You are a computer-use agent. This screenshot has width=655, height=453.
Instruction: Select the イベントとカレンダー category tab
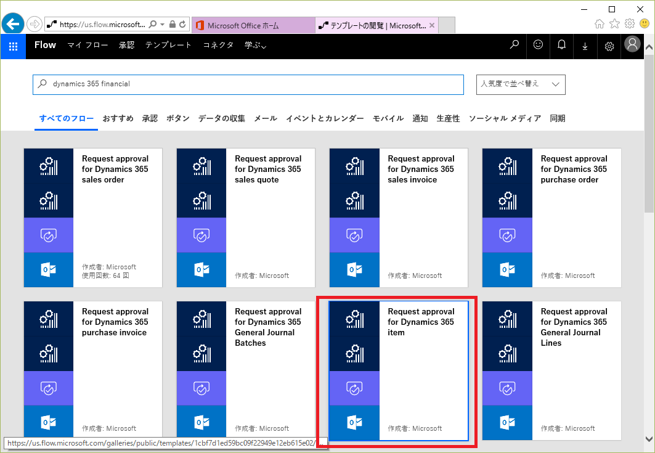click(x=325, y=119)
